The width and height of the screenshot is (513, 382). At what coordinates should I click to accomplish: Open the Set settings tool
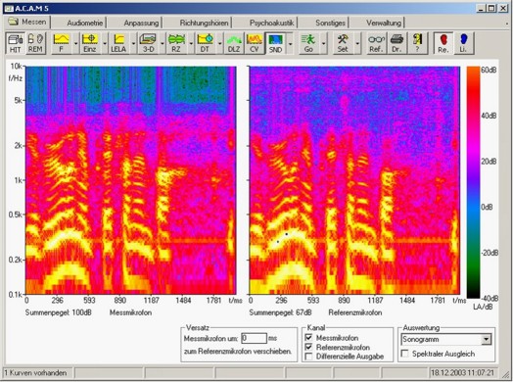coord(343,43)
